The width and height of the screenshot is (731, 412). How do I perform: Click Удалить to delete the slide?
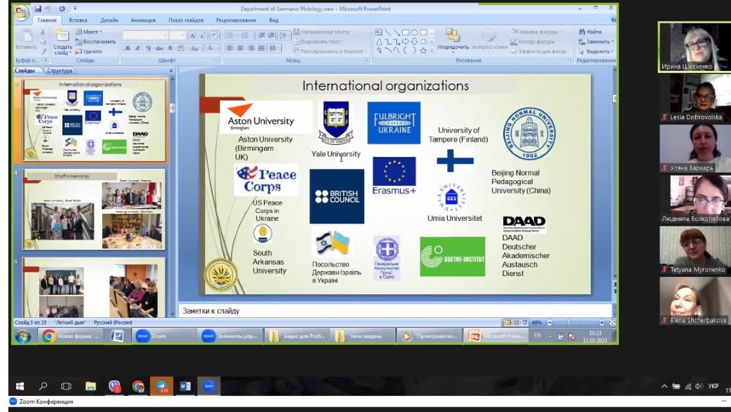click(89, 51)
